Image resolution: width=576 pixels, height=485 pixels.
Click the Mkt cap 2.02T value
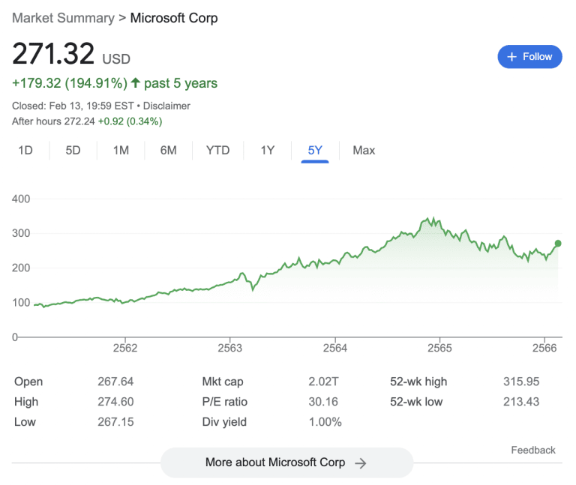324,382
